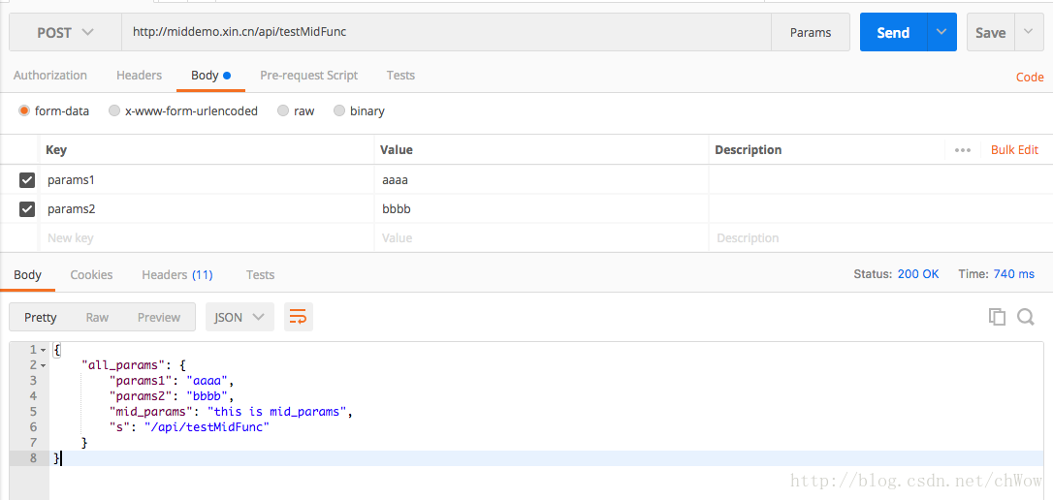
Task: Uncheck the params2 row checkbox
Action: click(x=27, y=209)
